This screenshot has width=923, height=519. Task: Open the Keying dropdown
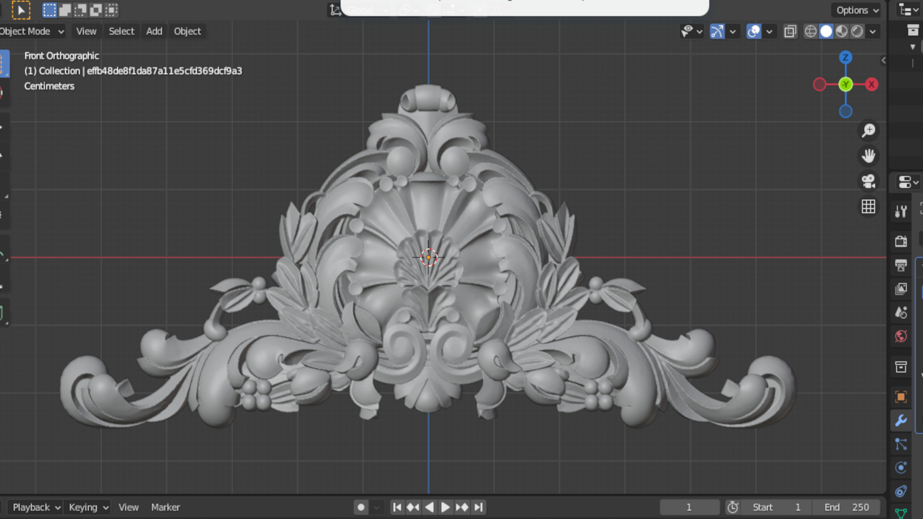point(88,507)
